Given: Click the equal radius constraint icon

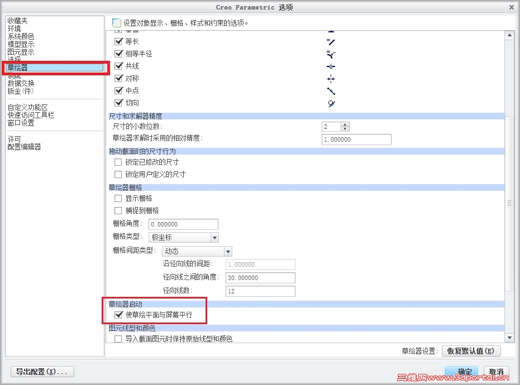Looking at the screenshot, I should (331, 54).
